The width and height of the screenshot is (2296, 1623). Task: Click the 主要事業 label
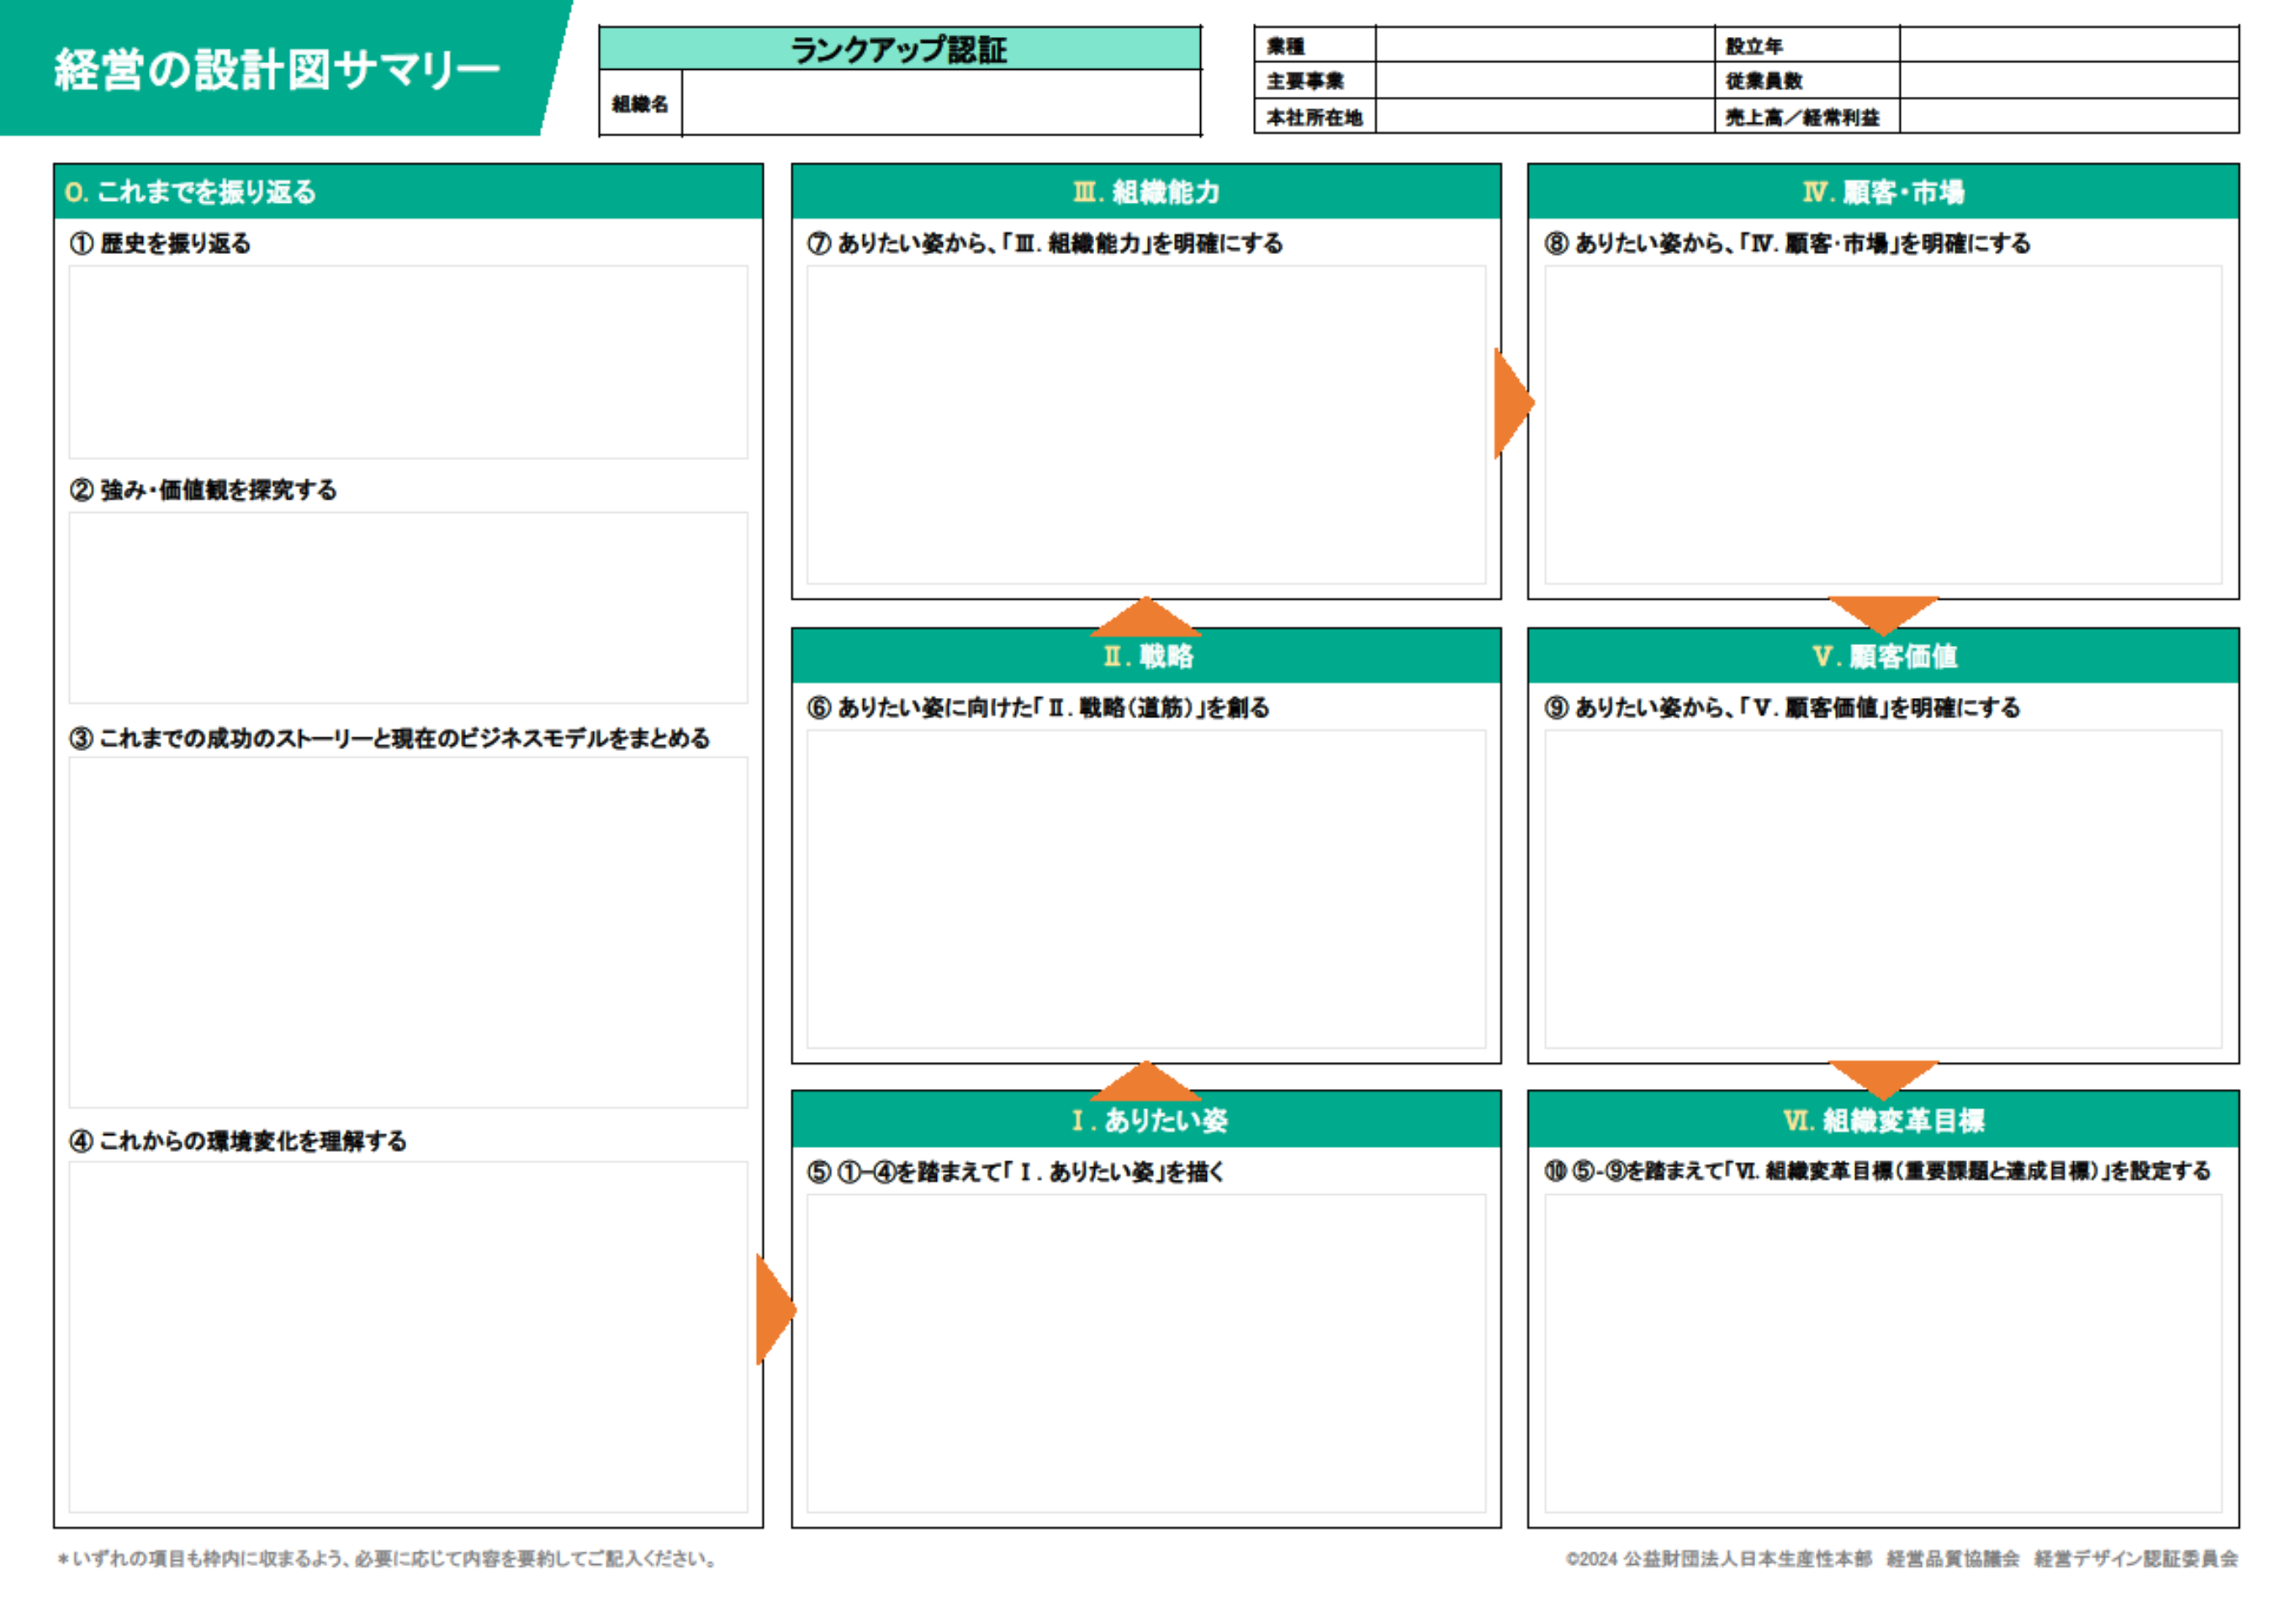pos(1305,81)
